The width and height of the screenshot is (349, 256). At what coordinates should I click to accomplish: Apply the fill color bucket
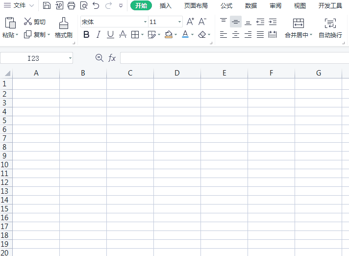(x=169, y=34)
